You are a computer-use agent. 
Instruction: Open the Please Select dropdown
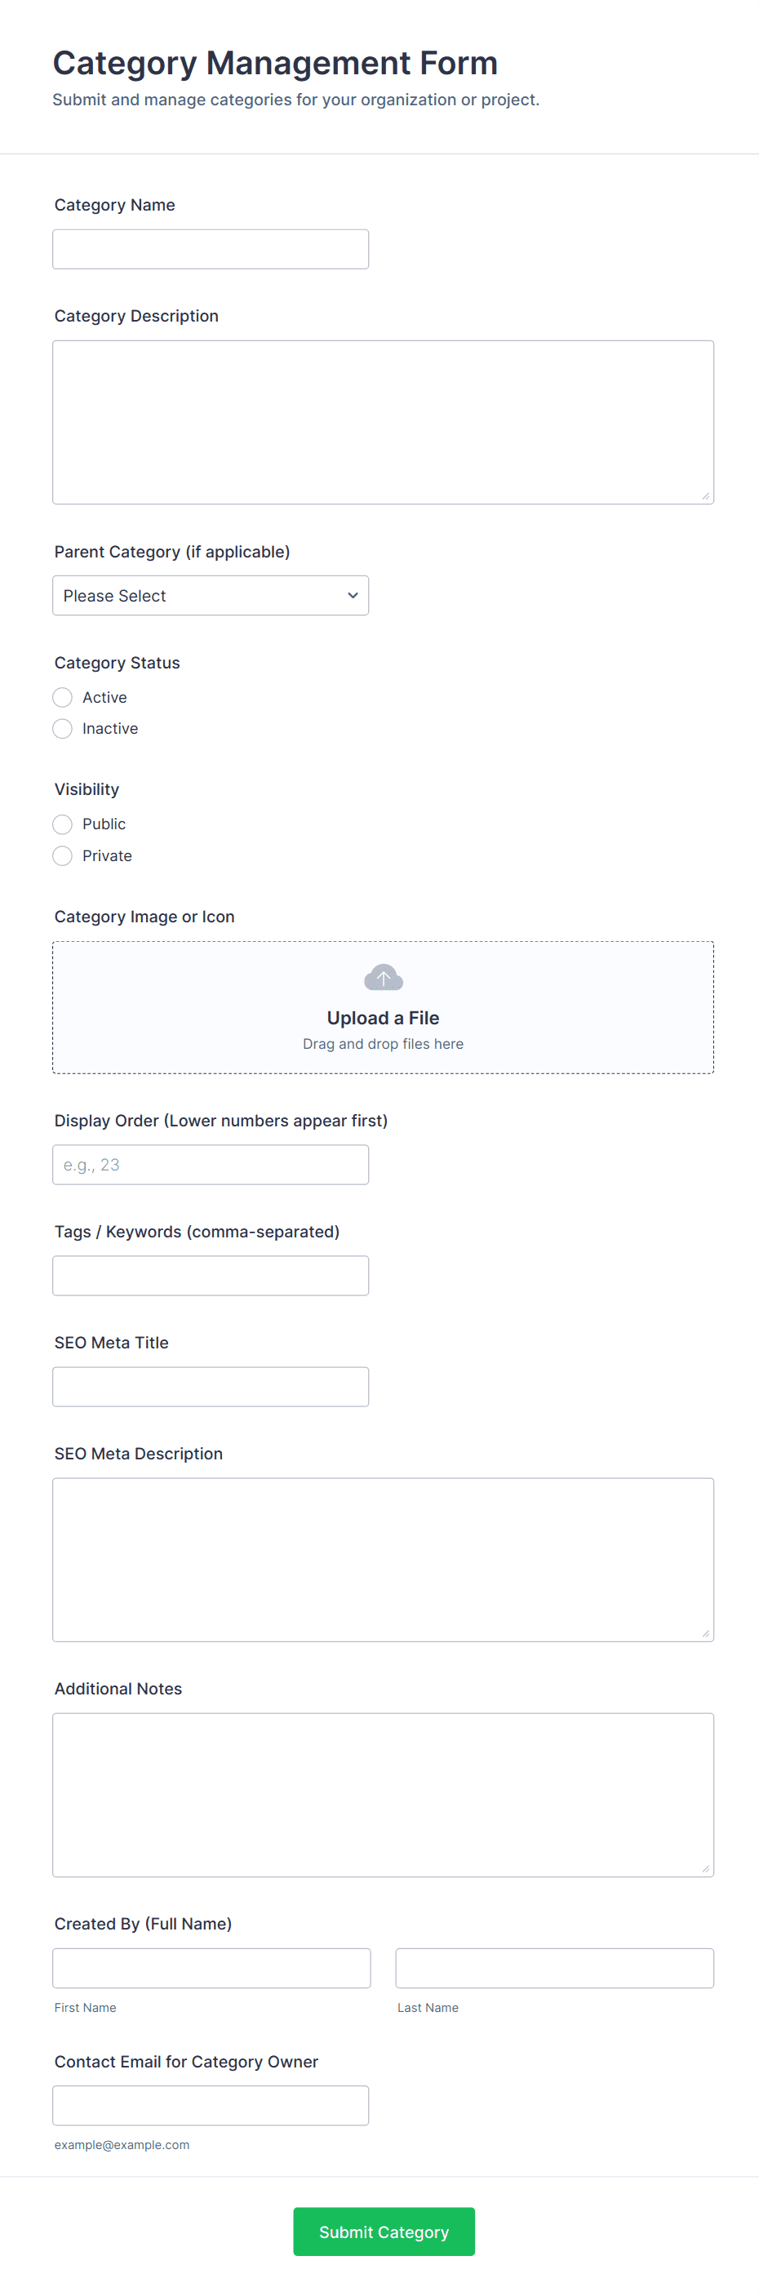click(211, 595)
